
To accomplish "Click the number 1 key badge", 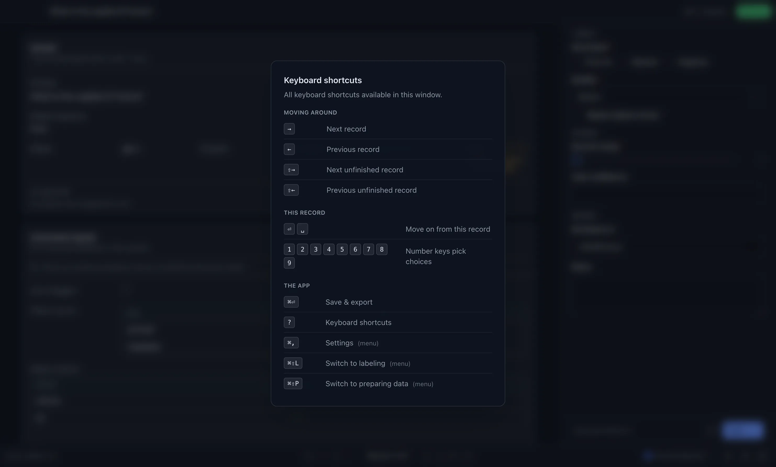I will (x=289, y=249).
